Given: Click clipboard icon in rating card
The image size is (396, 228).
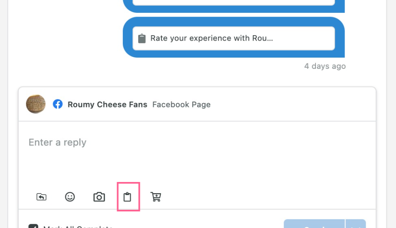Looking at the screenshot, I should (x=142, y=39).
